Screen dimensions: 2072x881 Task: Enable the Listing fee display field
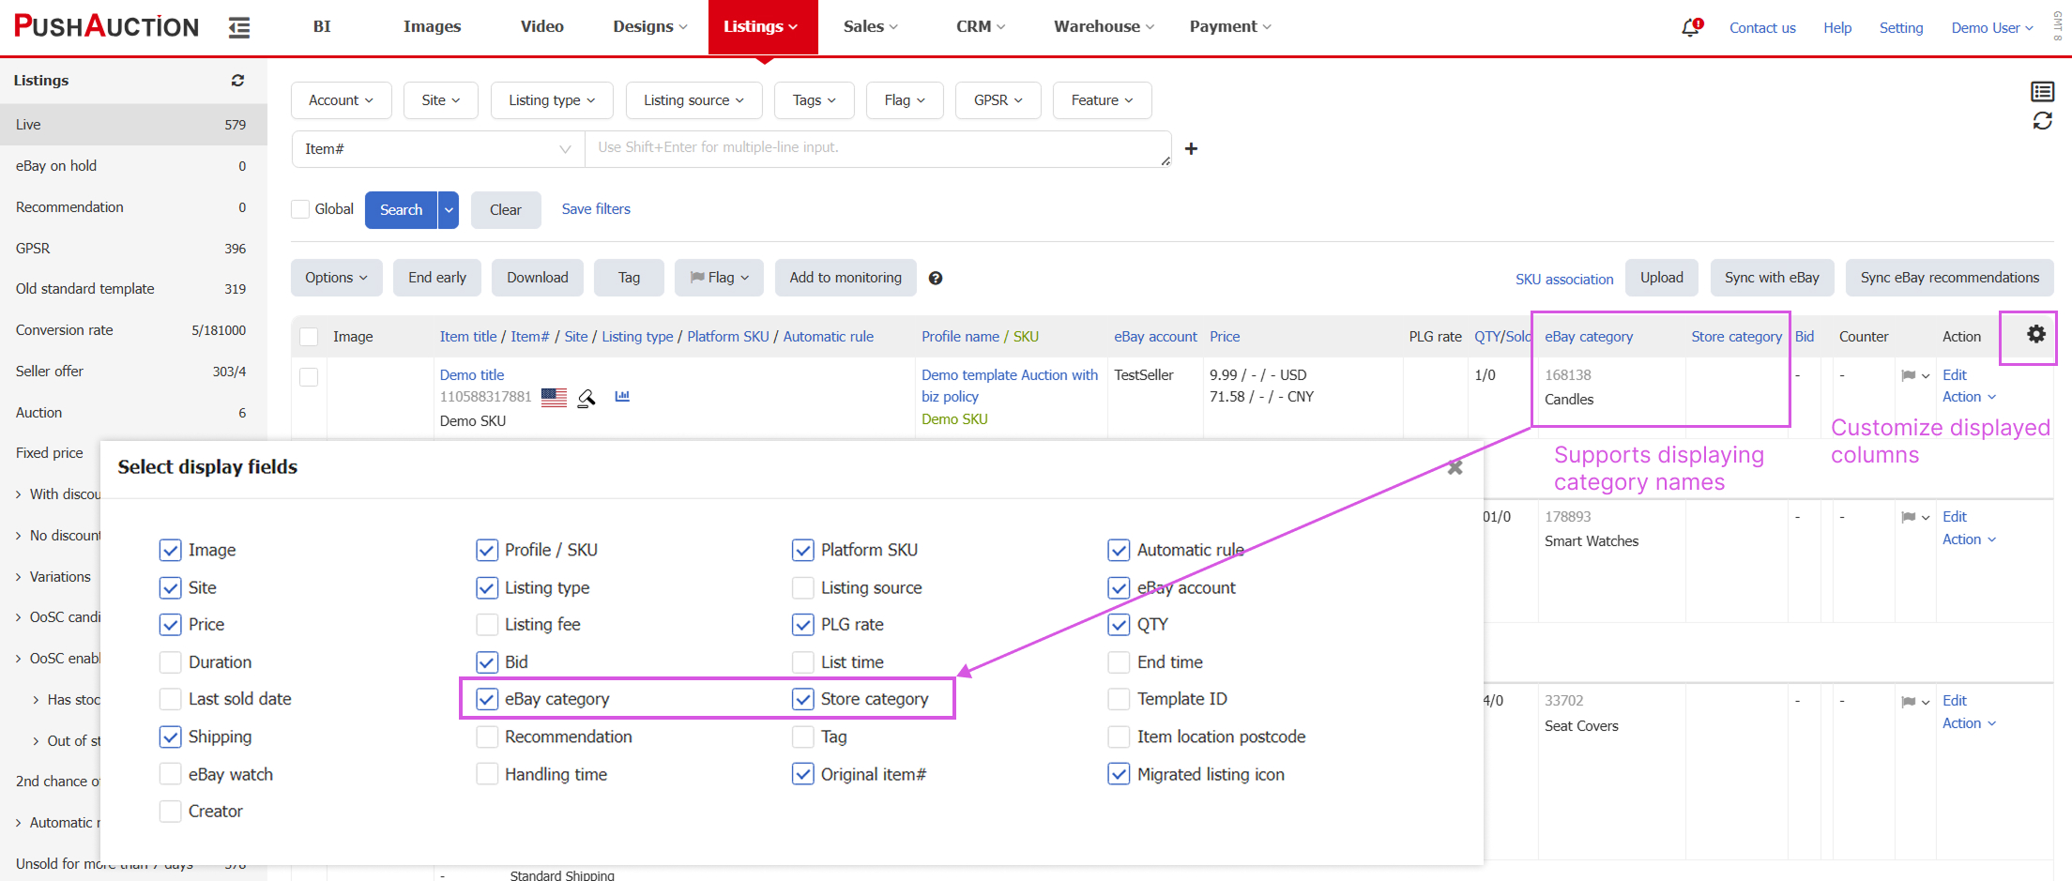(x=487, y=625)
